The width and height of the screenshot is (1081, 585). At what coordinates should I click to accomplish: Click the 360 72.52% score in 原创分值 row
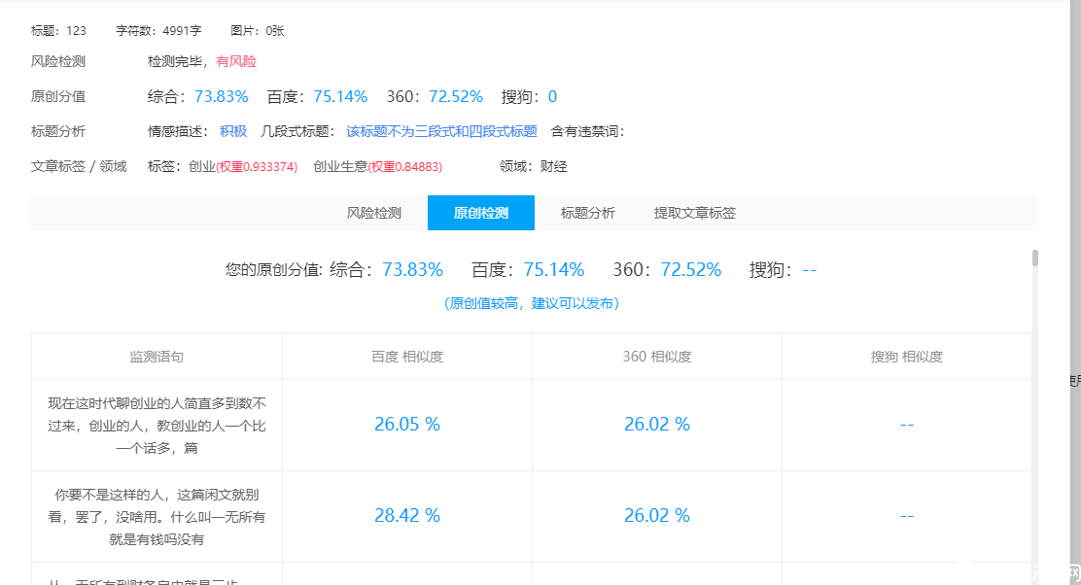point(456,96)
